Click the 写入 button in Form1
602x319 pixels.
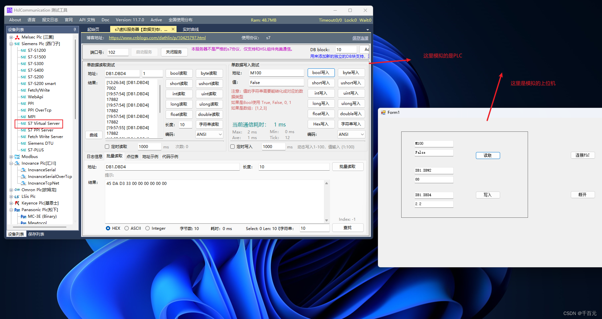pyautogui.click(x=488, y=195)
